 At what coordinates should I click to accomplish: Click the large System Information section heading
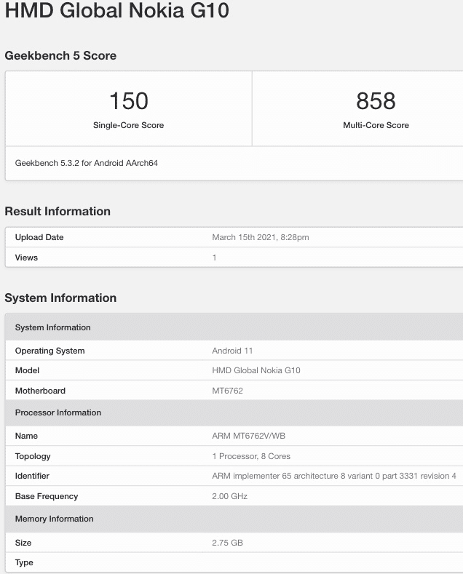[x=60, y=298]
